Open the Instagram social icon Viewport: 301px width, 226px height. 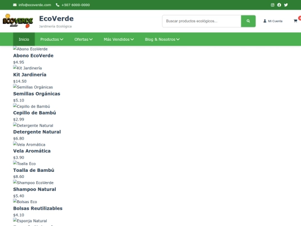[x=273, y=5]
